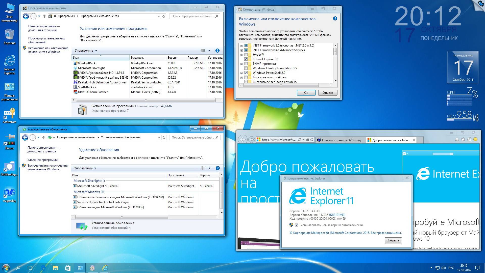Click the volume icon in system tray
Image resolution: width=485 pixels, height=273 pixels.
click(x=444, y=268)
